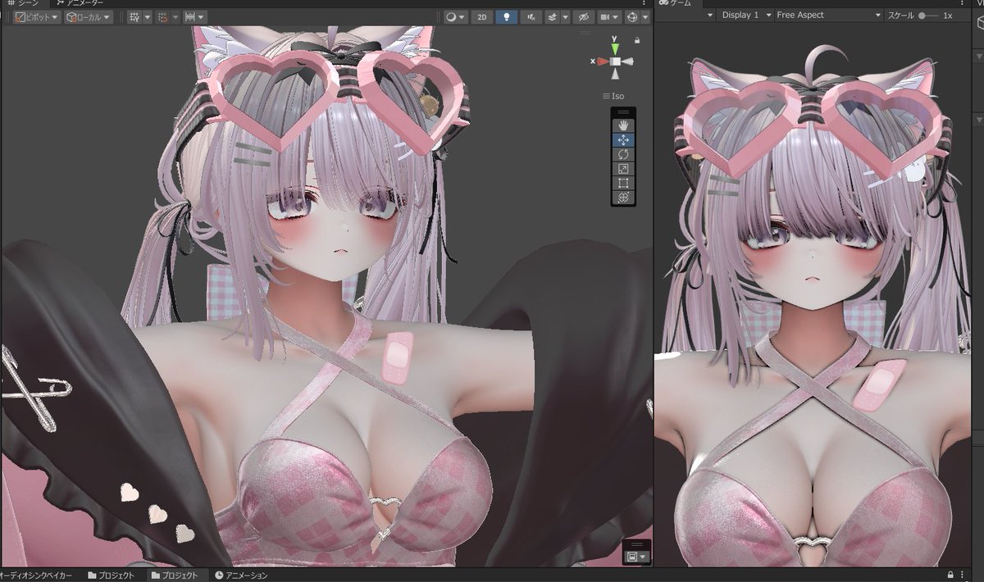Toggle grid visibility icon in Scene toolbar
This screenshot has height=582, width=984.
coord(134,16)
